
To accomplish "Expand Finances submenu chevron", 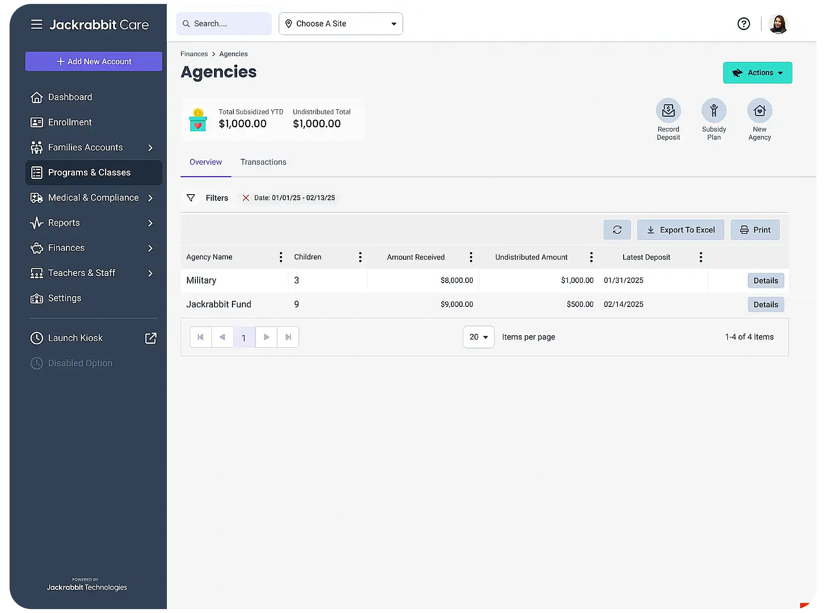I will click(150, 248).
